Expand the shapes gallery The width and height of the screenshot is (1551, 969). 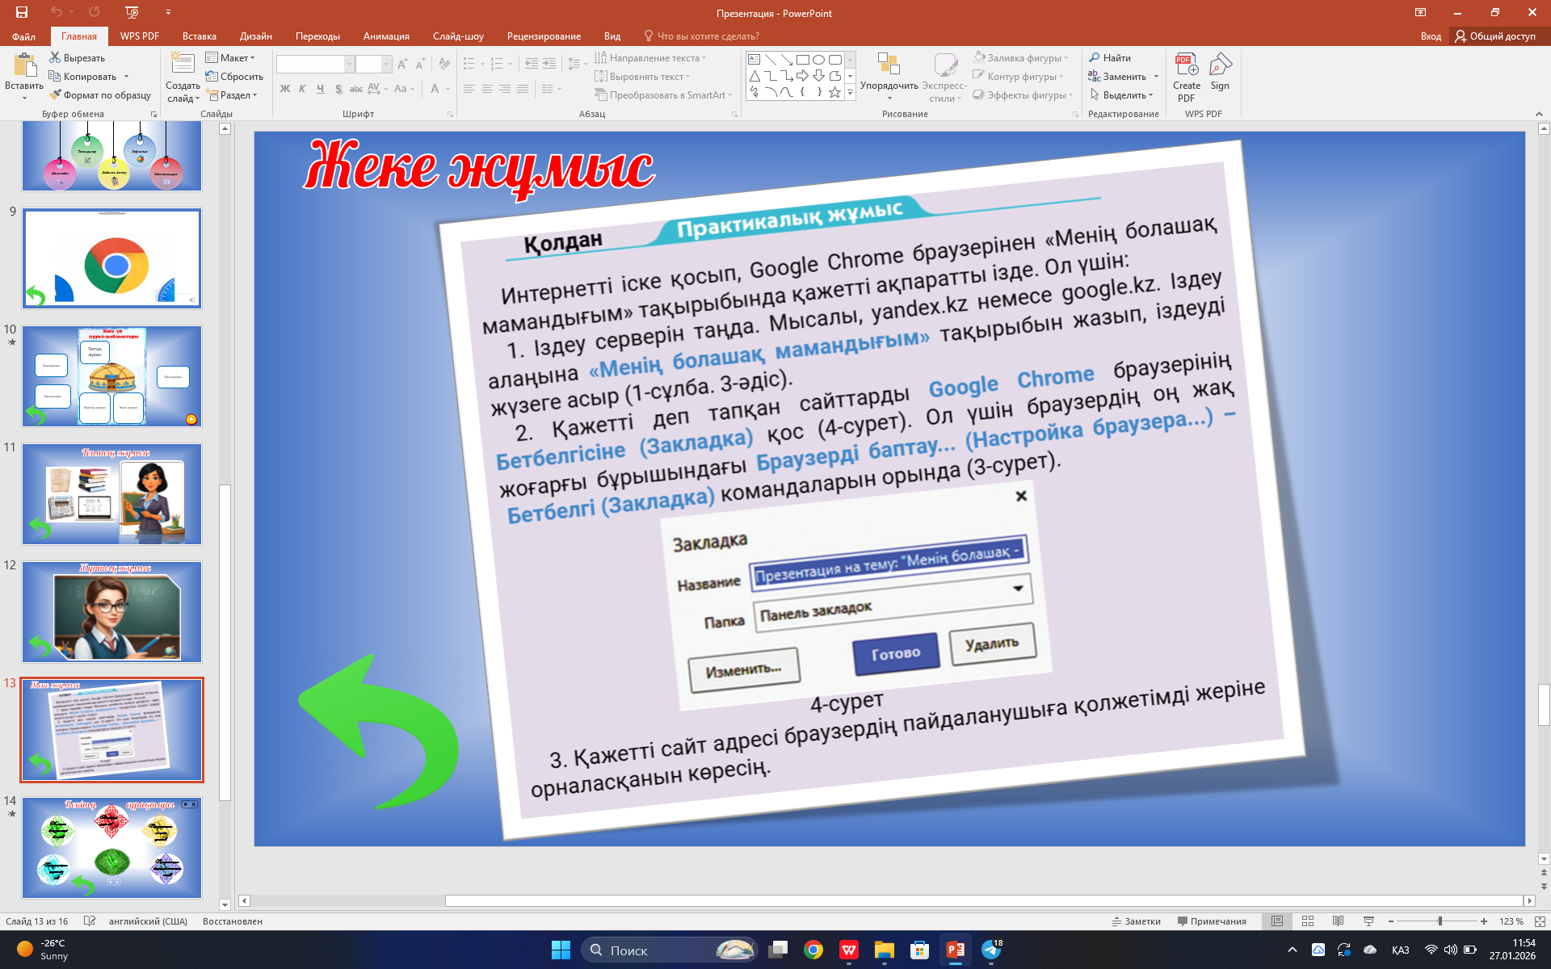click(x=850, y=93)
